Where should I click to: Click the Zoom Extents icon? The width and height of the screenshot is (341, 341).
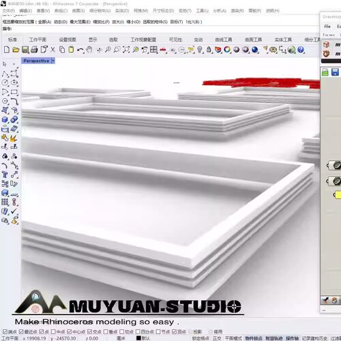point(126,50)
